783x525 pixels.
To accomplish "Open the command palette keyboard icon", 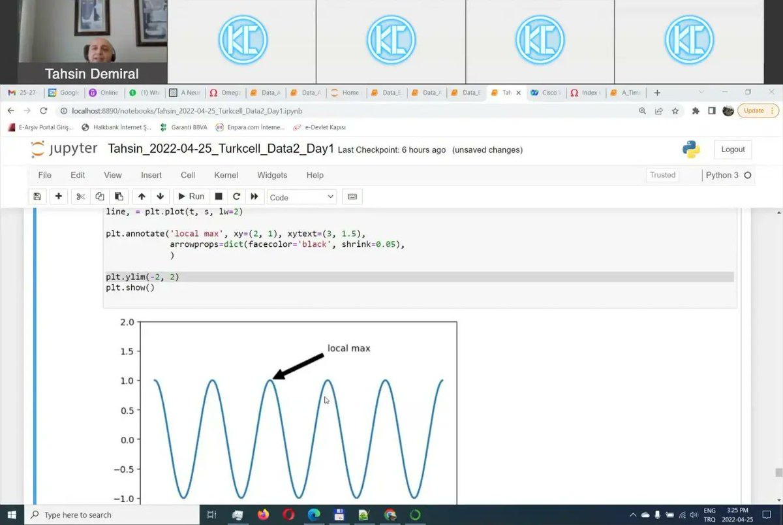I will pyautogui.click(x=352, y=197).
